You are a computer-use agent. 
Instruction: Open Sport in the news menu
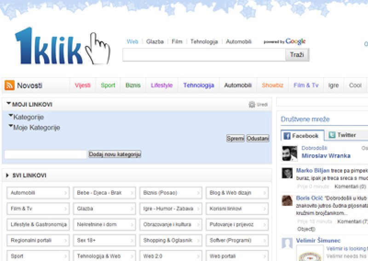click(108, 85)
